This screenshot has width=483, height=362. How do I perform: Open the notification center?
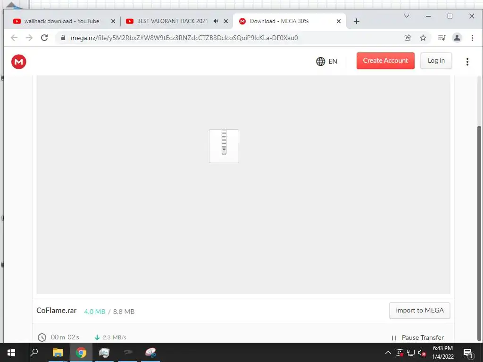point(468,353)
